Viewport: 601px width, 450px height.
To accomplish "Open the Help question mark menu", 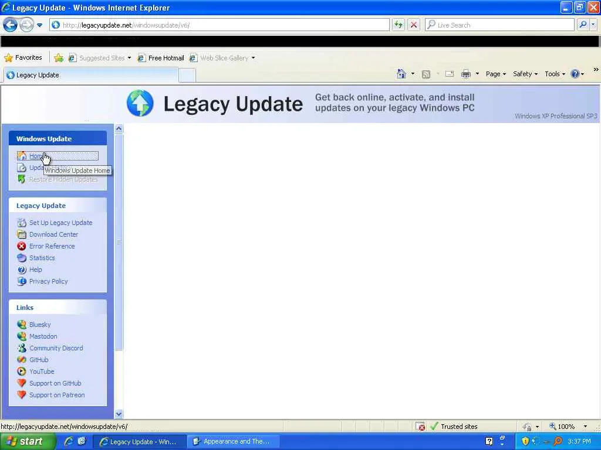I will (x=578, y=74).
